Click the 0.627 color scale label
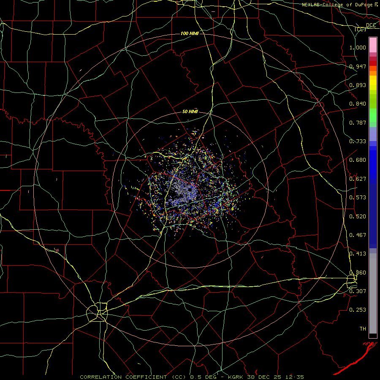Screen dimensions: 380x380 coord(358,179)
